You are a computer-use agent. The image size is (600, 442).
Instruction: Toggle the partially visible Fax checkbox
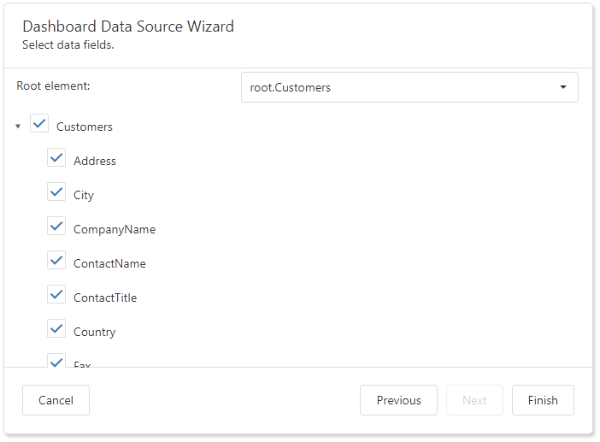[56, 361]
